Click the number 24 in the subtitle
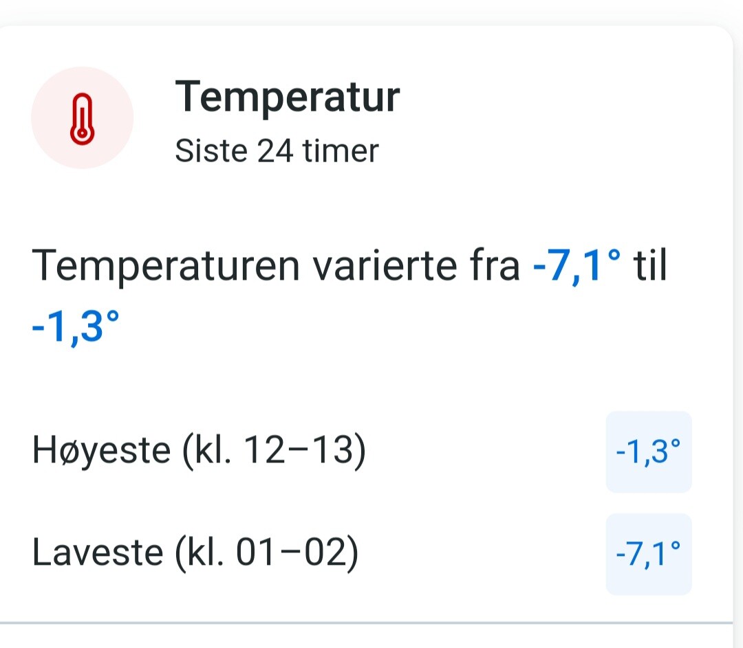This screenshot has height=648, width=743. (274, 151)
